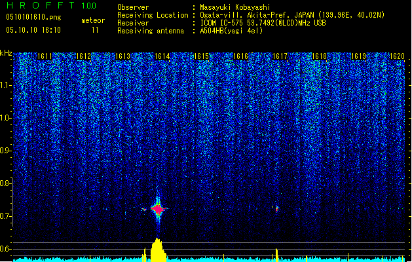
Task: Click the timestamp 05.10.10 16:10
Action: [33, 30]
